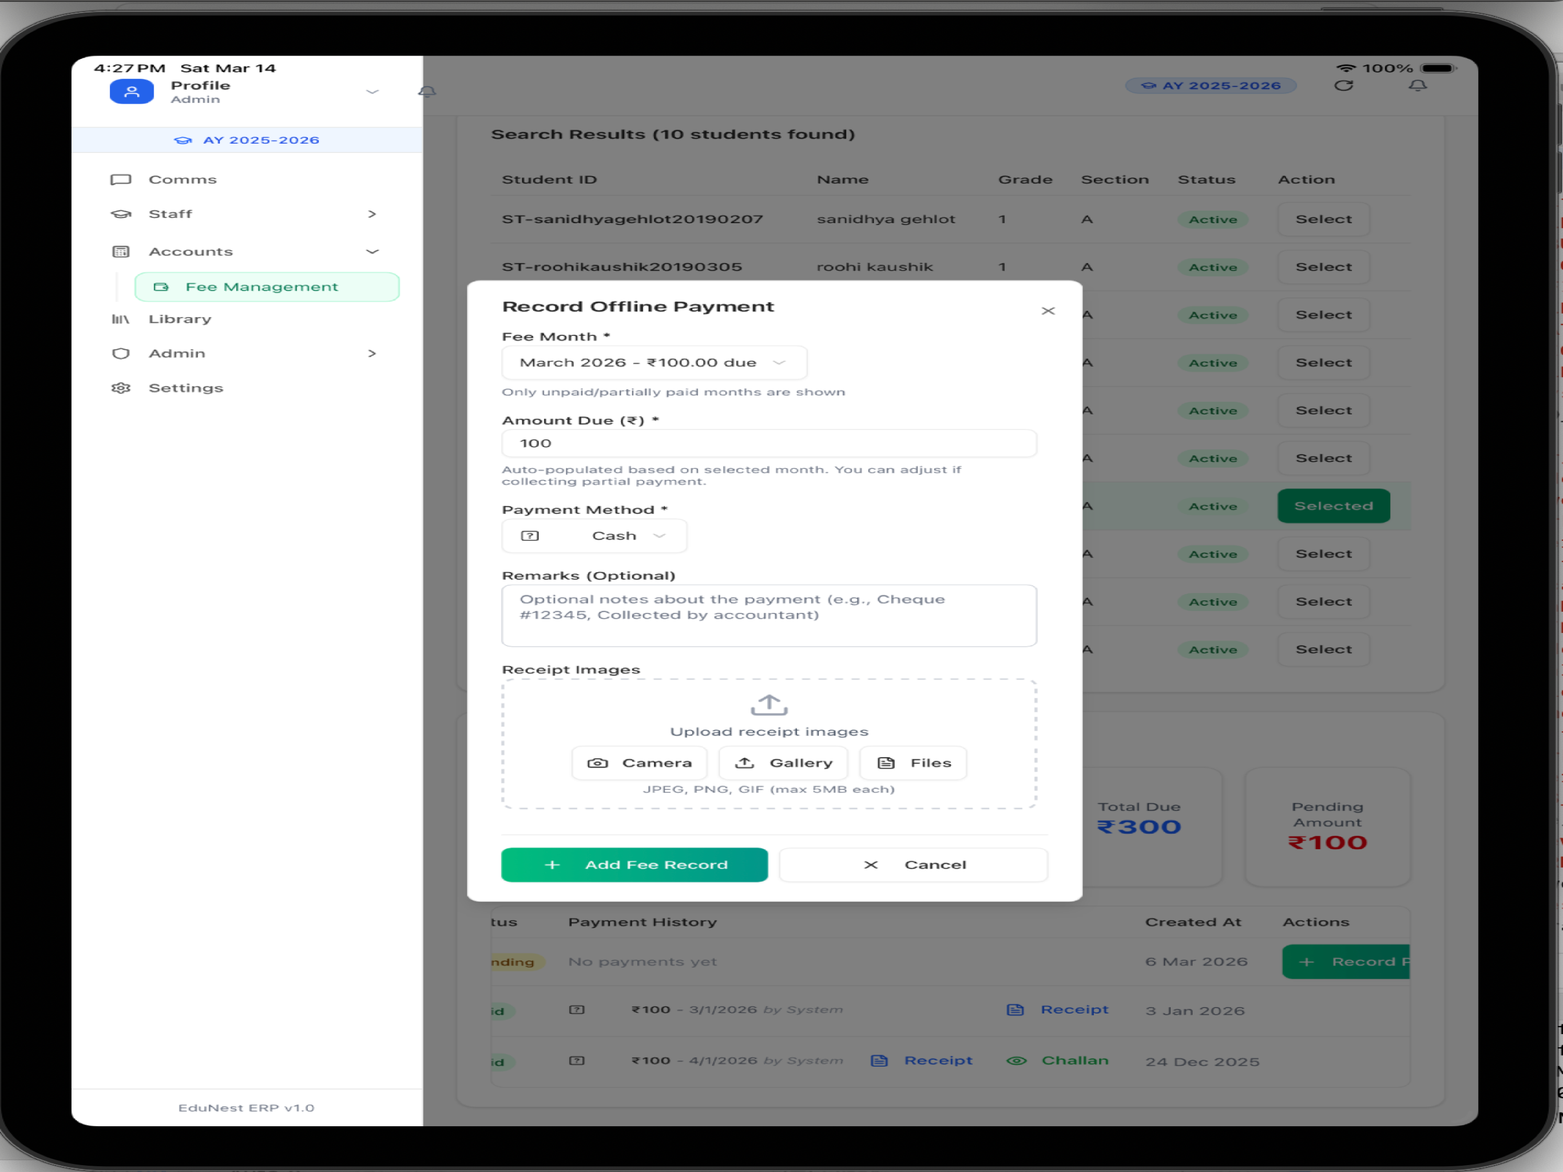Click the Created At column header
The height and width of the screenshot is (1172, 1563).
pos(1193,922)
